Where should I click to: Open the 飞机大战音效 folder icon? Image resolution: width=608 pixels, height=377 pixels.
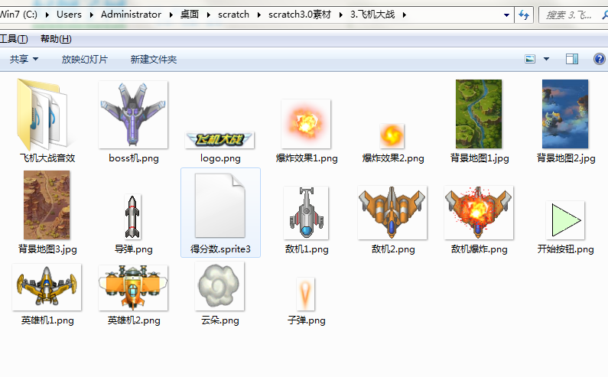point(44,115)
